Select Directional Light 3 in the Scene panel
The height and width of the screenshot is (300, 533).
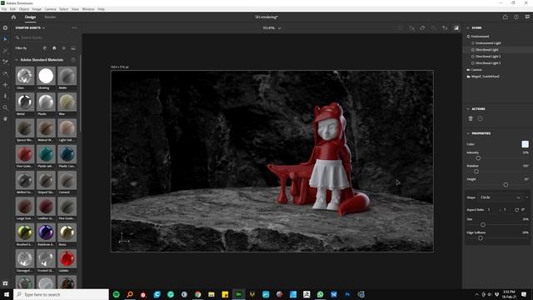click(x=488, y=63)
